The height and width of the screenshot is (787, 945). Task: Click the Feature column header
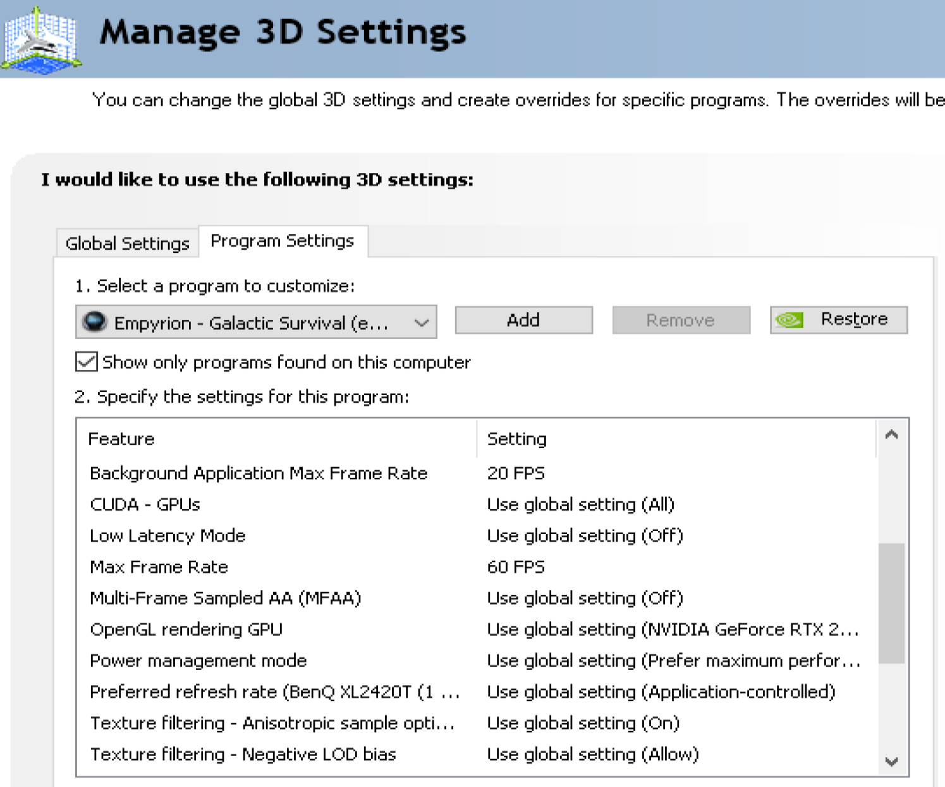click(x=121, y=439)
